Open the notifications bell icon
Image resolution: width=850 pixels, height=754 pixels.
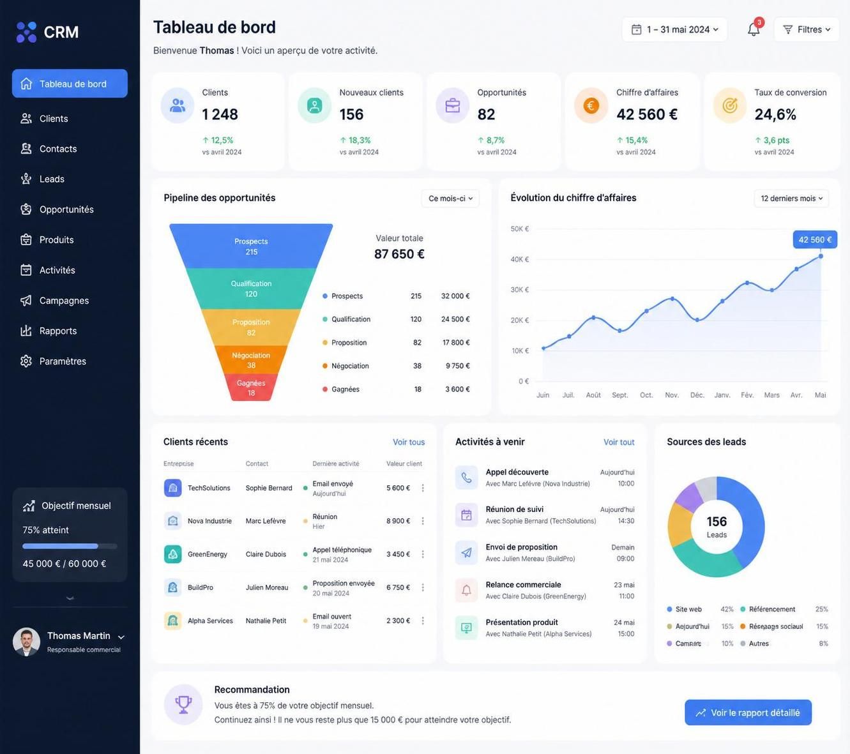point(754,29)
